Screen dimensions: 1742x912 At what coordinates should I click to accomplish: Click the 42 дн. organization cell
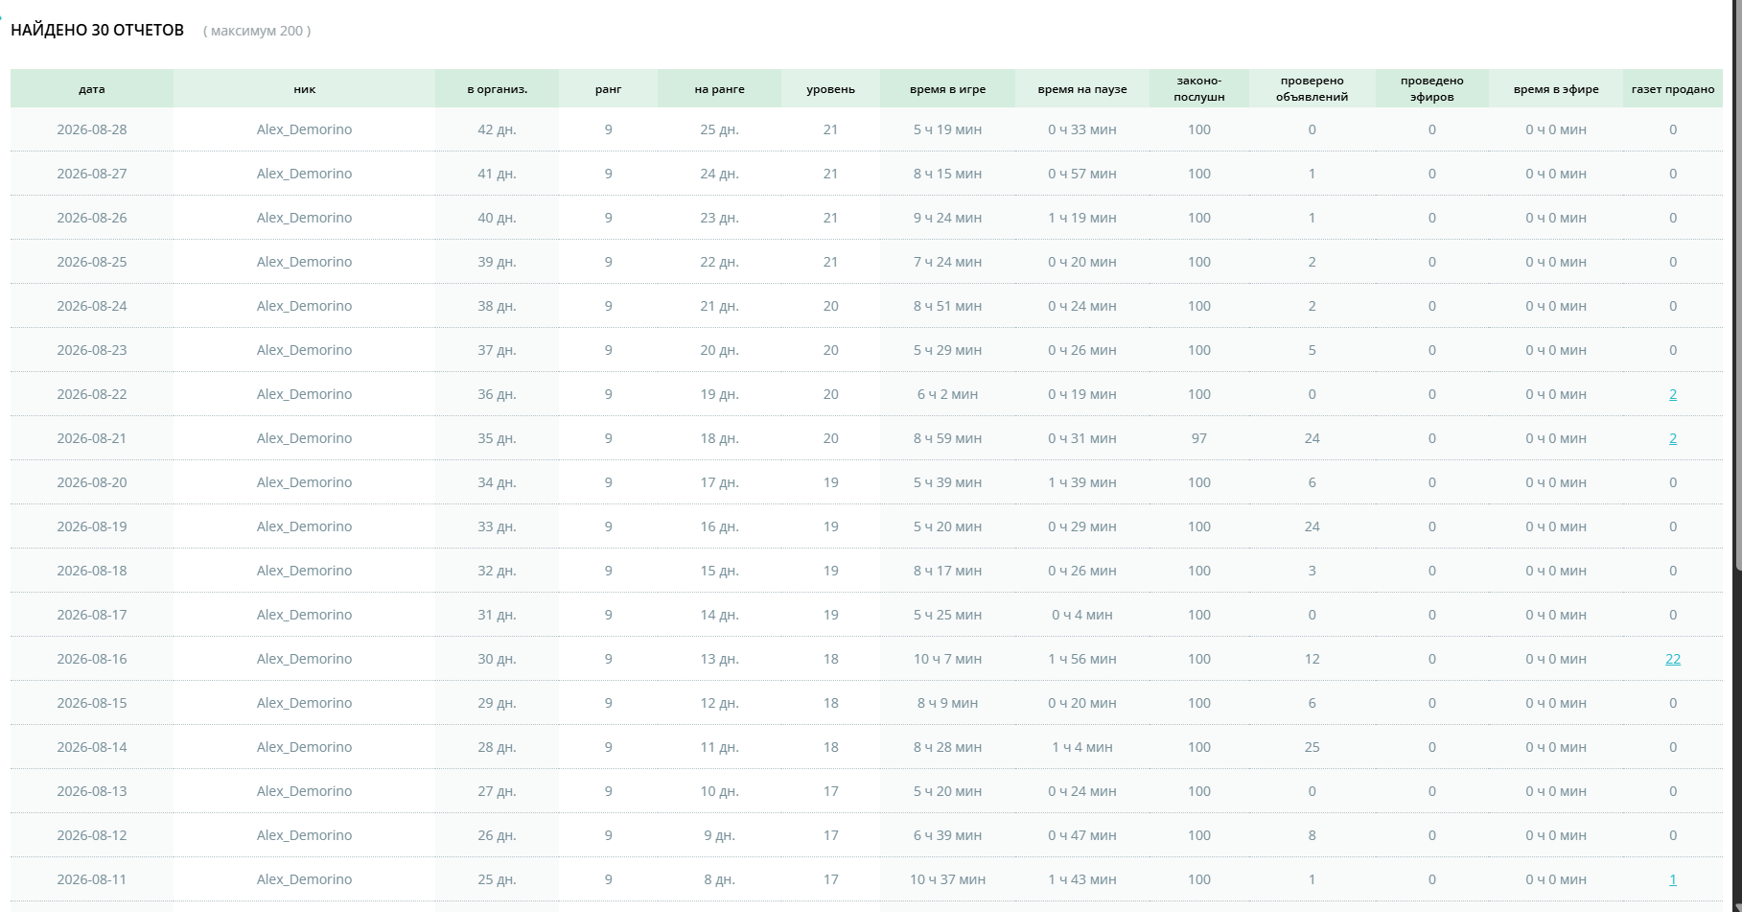point(497,129)
